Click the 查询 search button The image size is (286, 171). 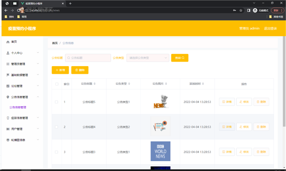coord(180,58)
